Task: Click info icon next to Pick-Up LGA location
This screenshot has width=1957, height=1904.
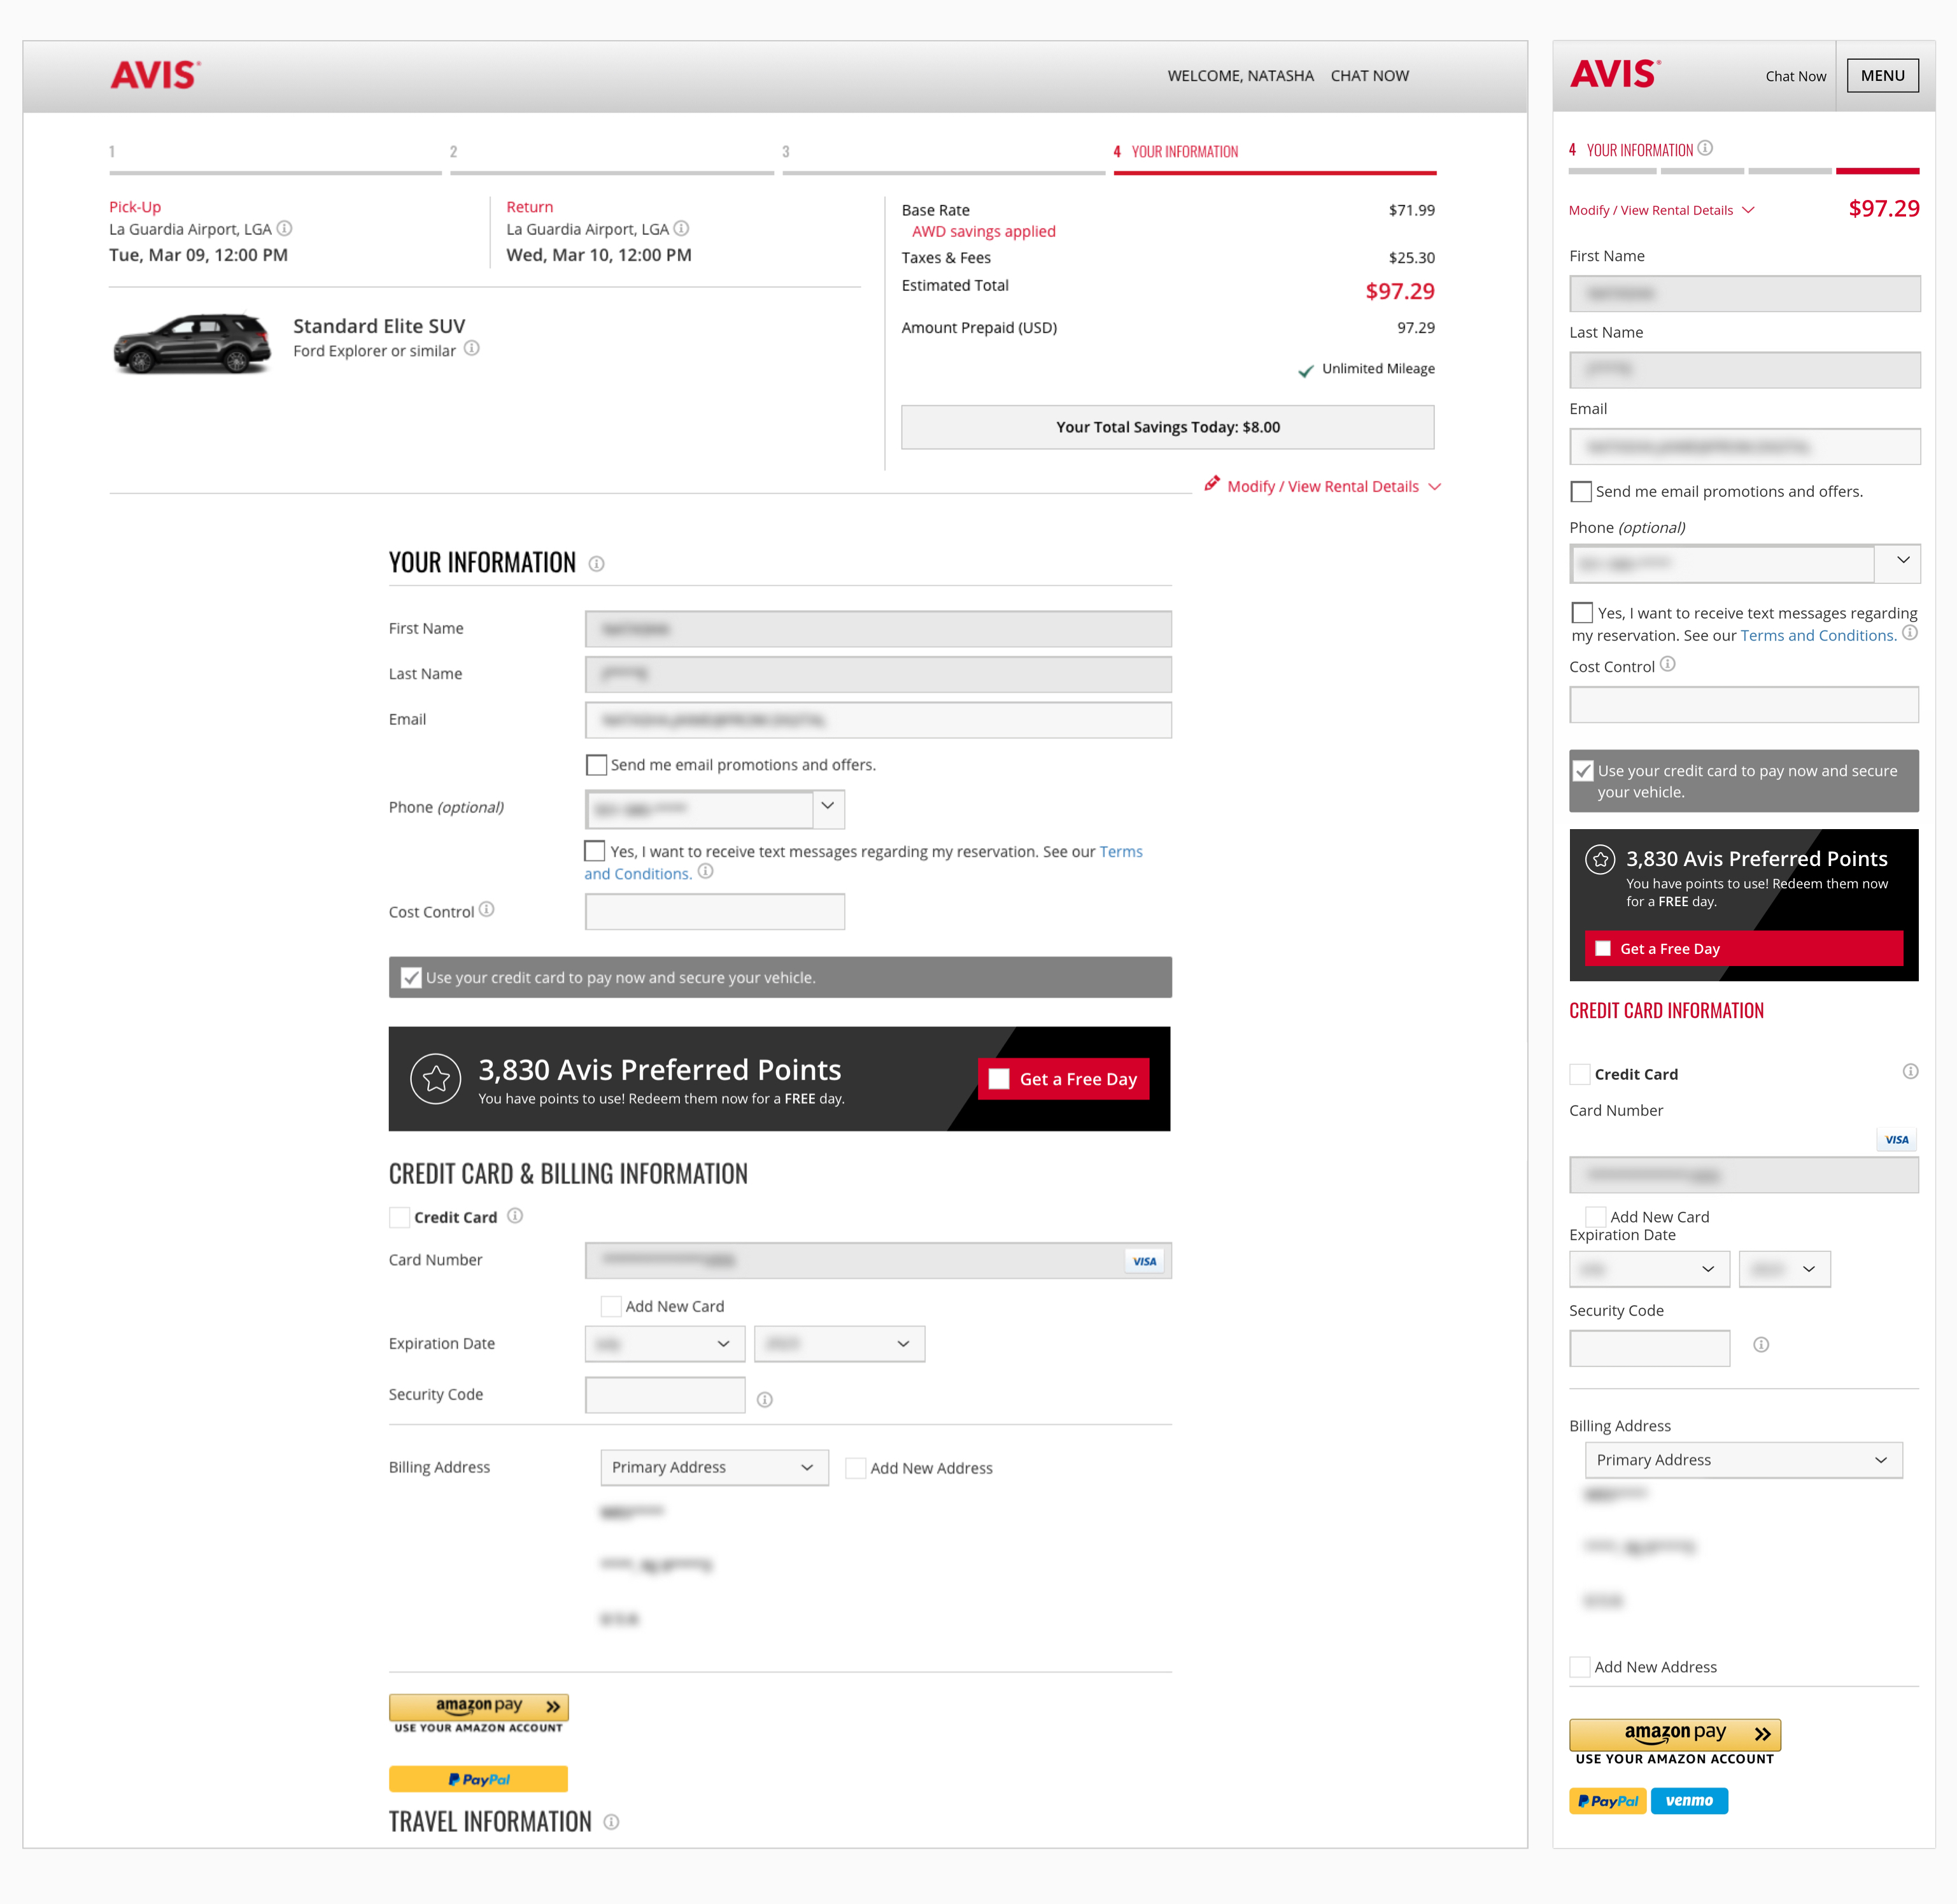Action: [x=285, y=229]
